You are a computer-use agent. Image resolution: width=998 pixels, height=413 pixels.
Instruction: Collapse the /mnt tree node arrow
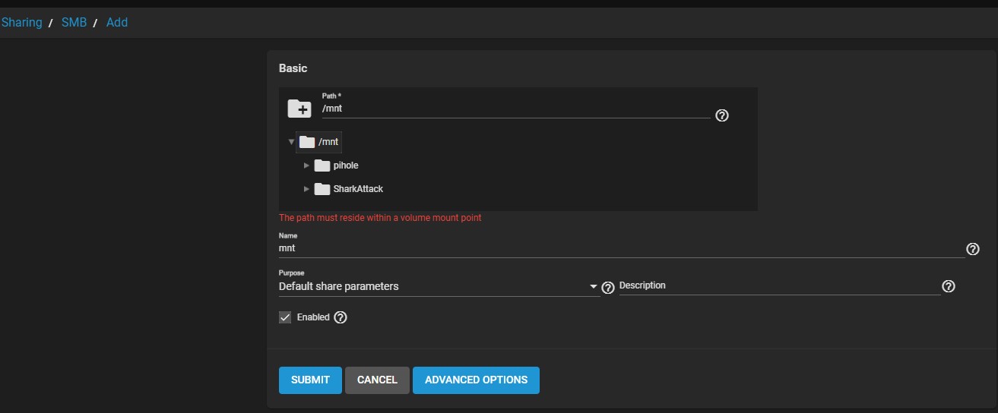291,141
